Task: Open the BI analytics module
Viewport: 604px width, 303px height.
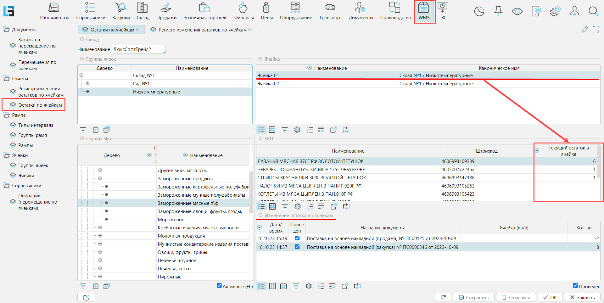Action: click(x=443, y=11)
